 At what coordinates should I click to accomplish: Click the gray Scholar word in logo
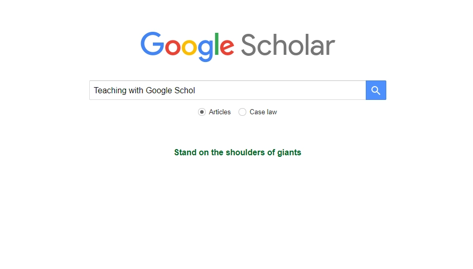(x=288, y=45)
